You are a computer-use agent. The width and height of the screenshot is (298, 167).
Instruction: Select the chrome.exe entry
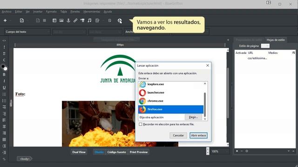click(171, 101)
